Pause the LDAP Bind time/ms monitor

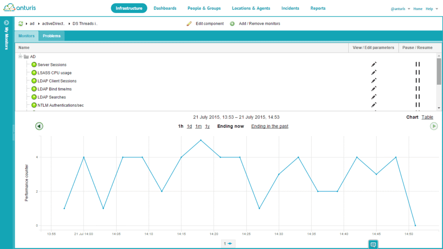pos(417,89)
